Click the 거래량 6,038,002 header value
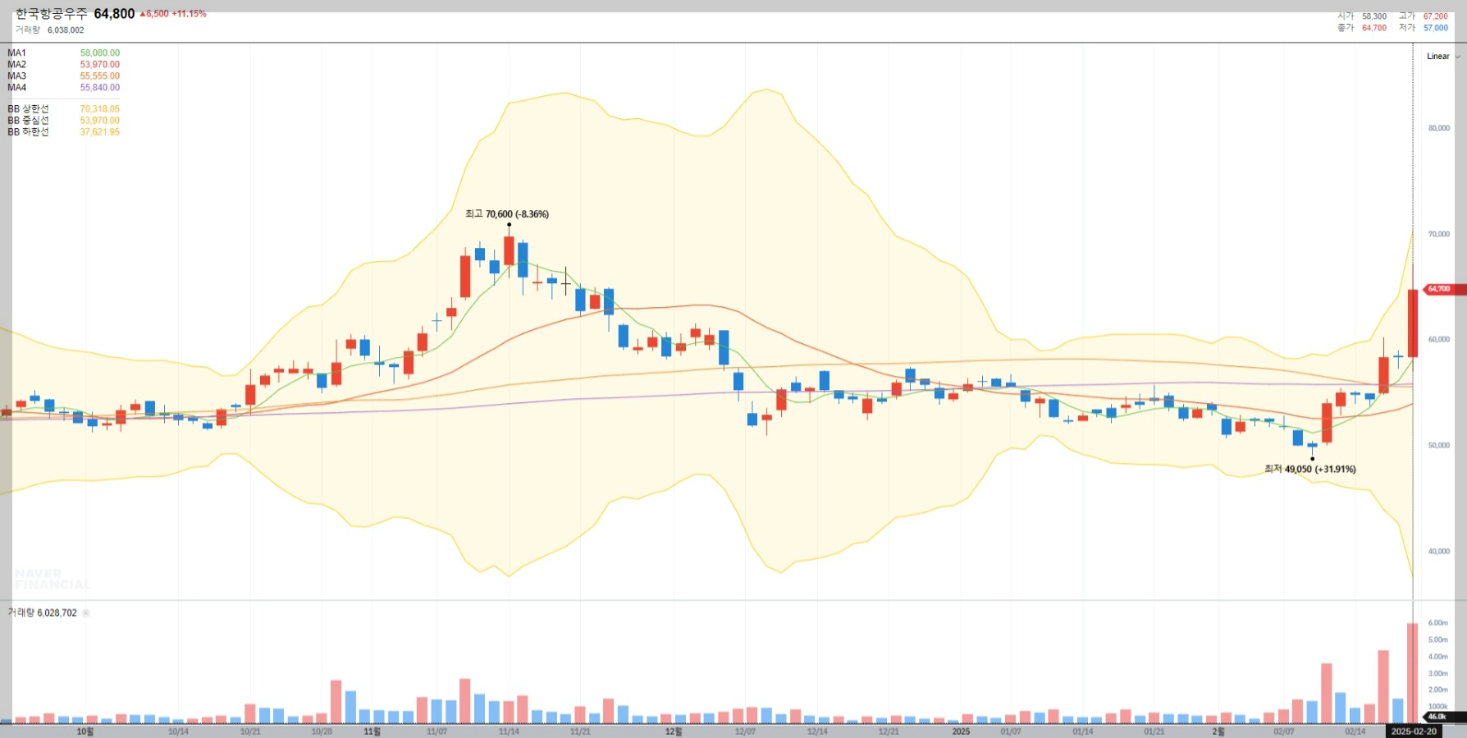1467x738 pixels. coord(49,30)
